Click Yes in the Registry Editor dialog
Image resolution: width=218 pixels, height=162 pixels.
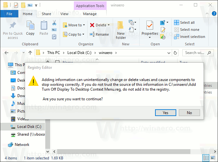(x=165, y=113)
